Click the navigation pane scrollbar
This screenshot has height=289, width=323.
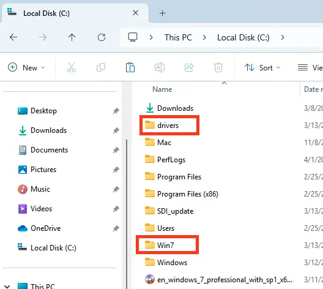click(127, 214)
